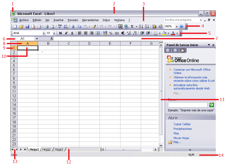
Task: Toggle align right
Action: coord(92,33)
